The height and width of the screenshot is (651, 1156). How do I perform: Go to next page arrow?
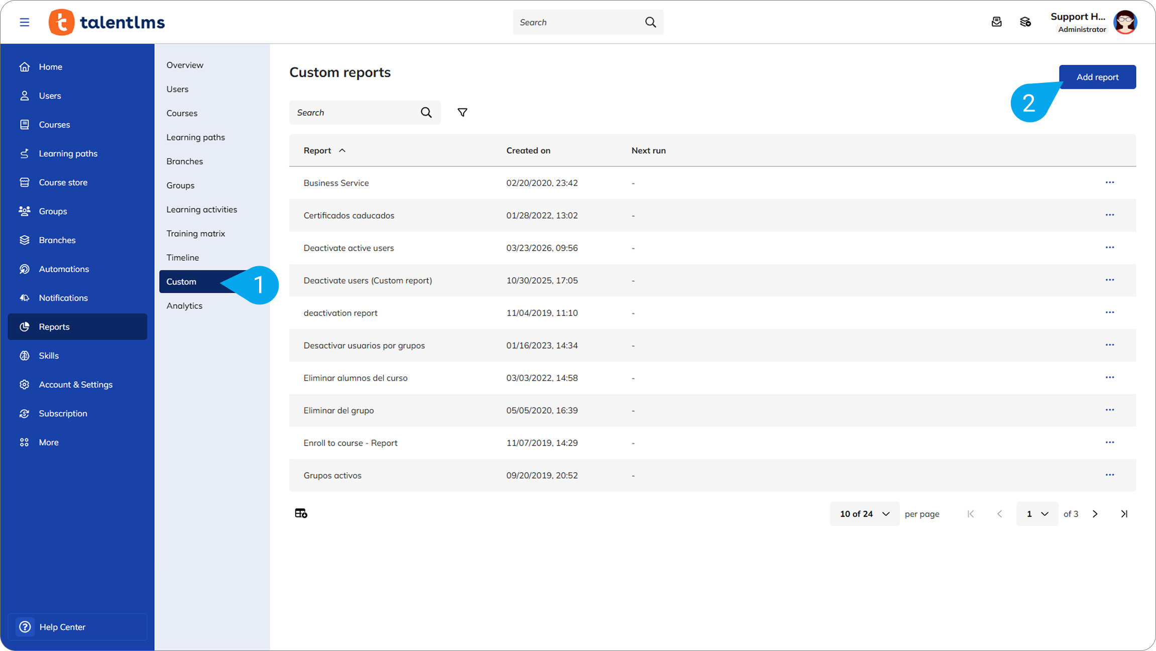(x=1095, y=514)
